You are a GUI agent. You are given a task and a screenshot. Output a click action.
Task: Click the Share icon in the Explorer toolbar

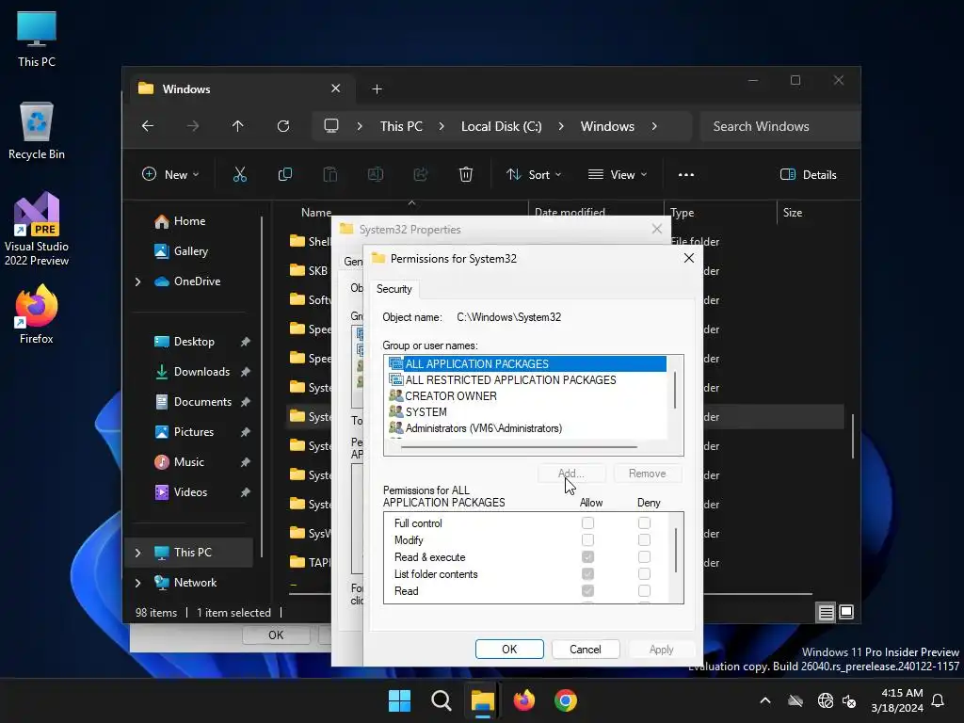click(421, 174)
